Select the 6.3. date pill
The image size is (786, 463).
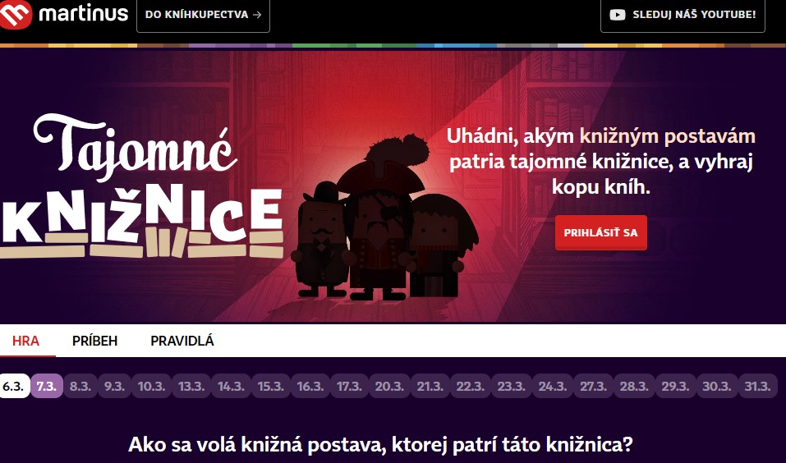13,386
